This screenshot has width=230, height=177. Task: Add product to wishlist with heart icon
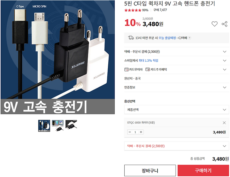[x=214, y=24]
